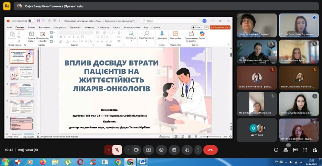Open the chat panel icon
This screenshot has height=166, width=322.
(295, 150)
